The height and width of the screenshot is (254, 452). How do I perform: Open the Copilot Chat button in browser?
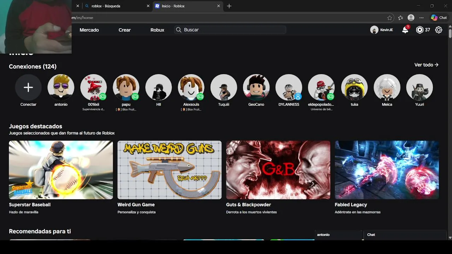(439, 18)
